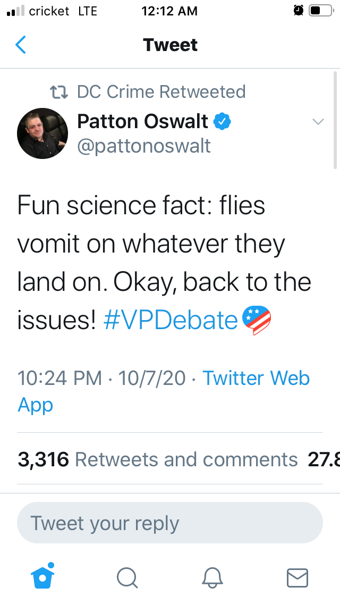Tap the blue verified badge

pos(222,122)
